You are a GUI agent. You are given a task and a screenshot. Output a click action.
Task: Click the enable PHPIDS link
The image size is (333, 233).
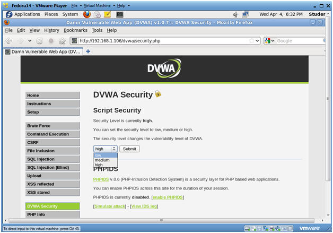[168, 197]
